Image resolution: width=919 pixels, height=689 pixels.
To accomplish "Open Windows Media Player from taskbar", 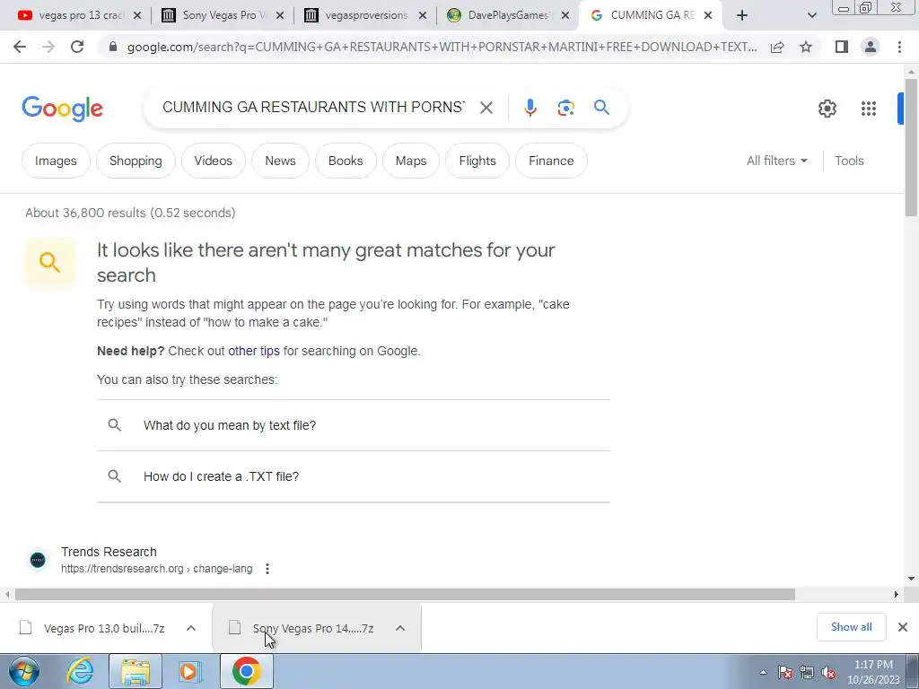I will pos(190,671).
